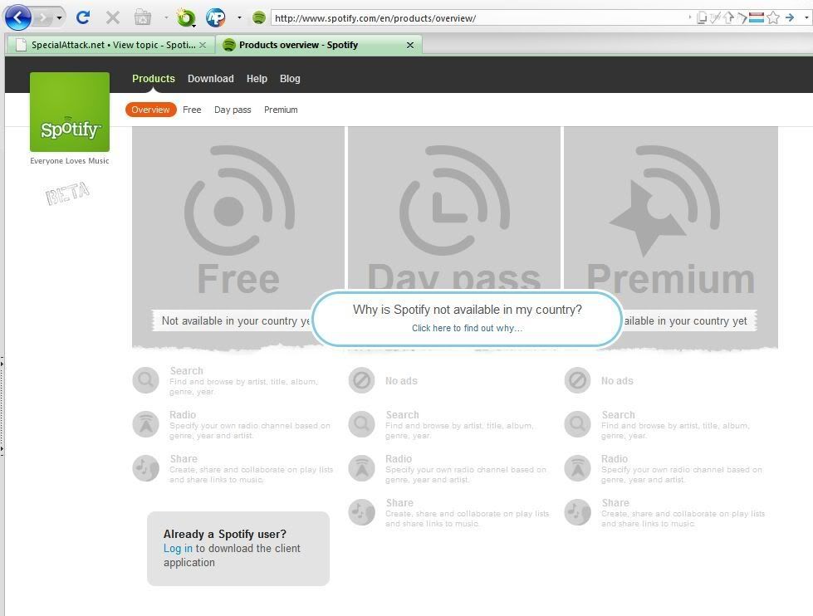
Task: Click the greyed-out folder toolbar icon
Action: 143,17
